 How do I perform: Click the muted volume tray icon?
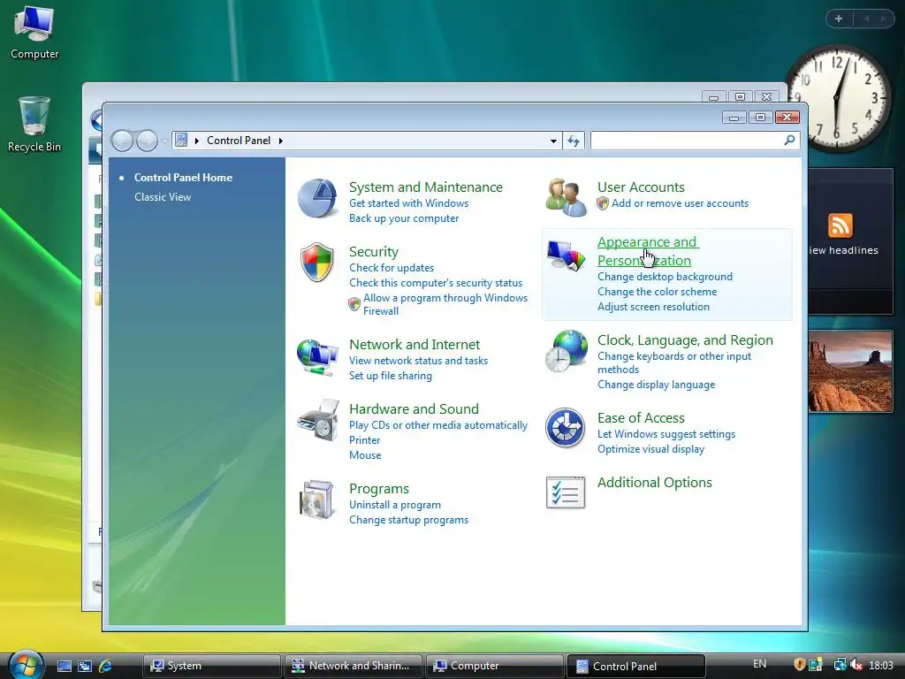coord(857,665)
